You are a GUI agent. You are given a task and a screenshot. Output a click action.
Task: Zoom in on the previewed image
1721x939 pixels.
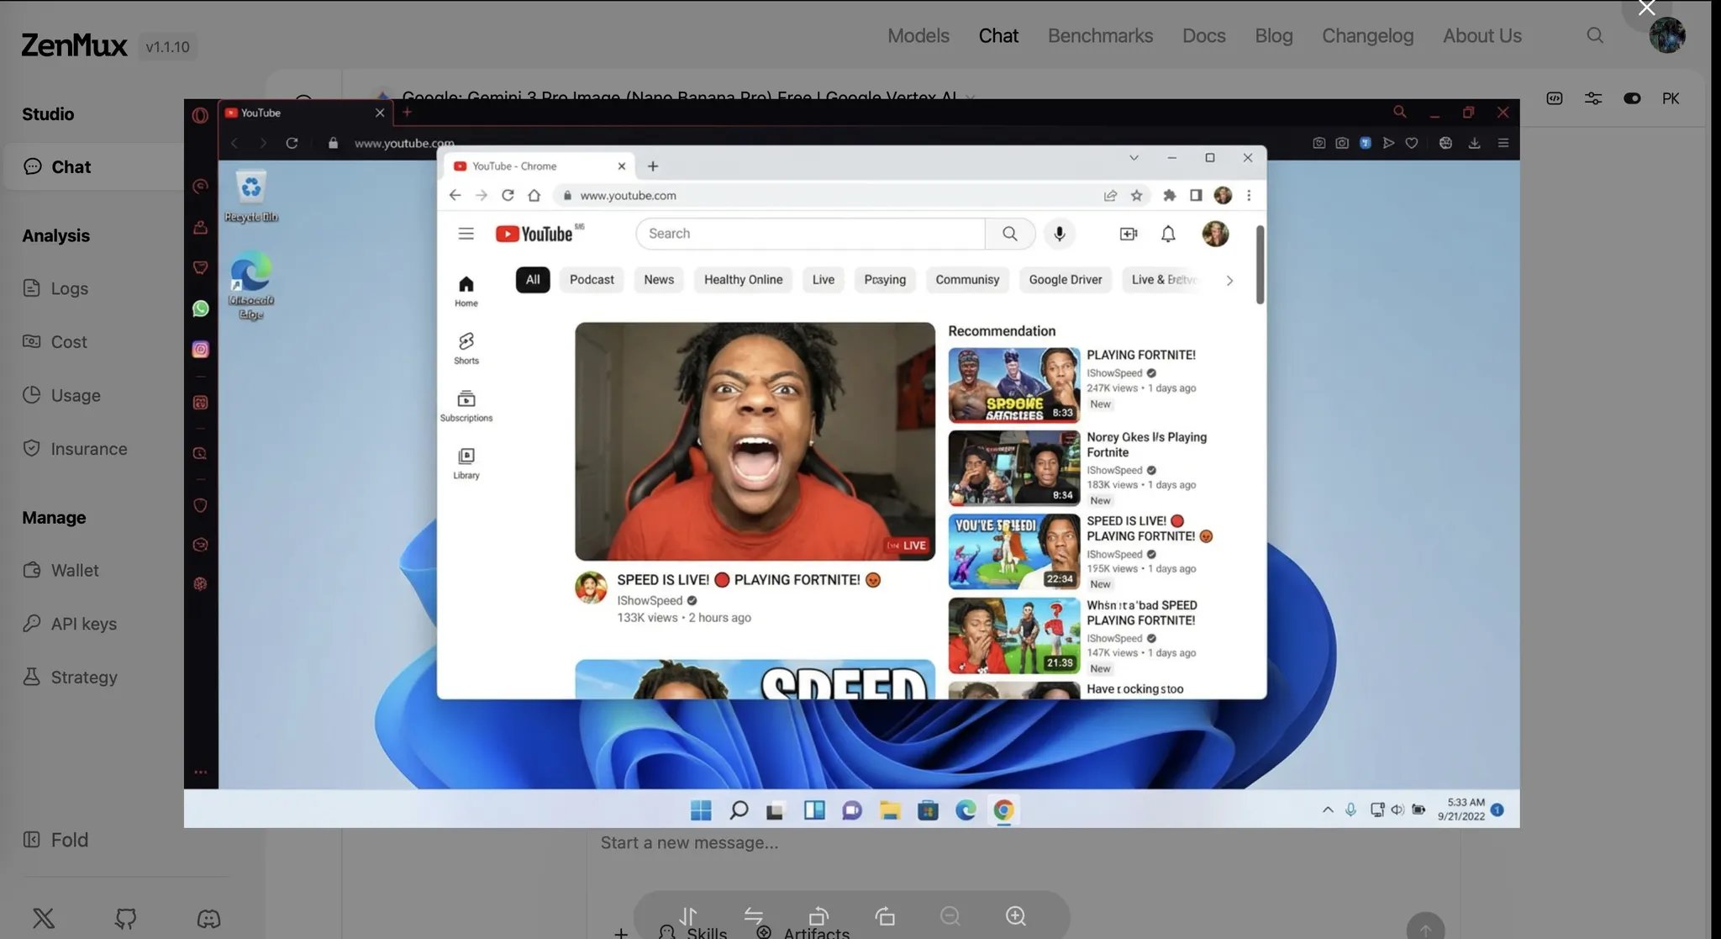[1015, 915]
